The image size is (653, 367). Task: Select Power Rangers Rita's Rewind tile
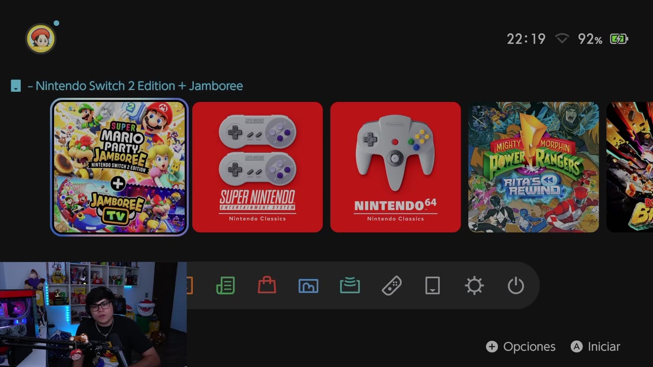click(x=534, y=167)
